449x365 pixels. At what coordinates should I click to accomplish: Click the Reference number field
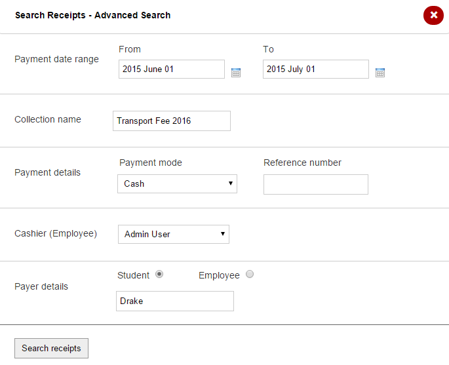point(316,185)
